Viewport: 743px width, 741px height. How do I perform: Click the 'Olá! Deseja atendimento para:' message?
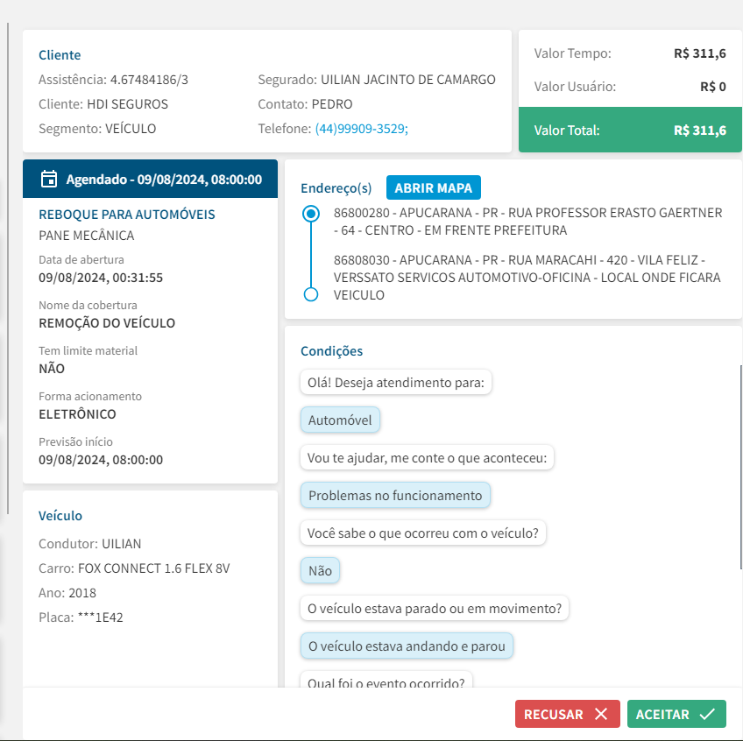(396, 383)
